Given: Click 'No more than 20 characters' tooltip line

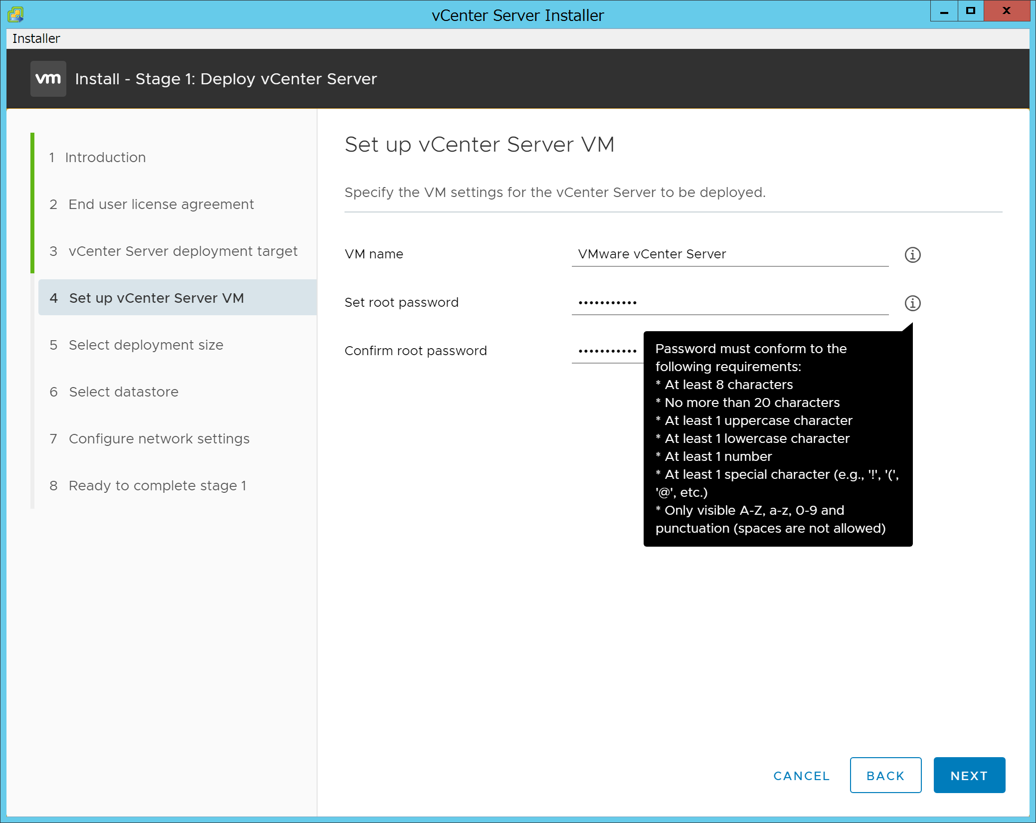Looking at the screenshot, I should click(747, 403).
